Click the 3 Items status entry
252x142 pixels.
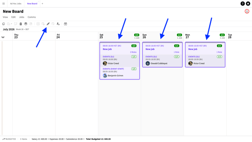click(24, 139)
